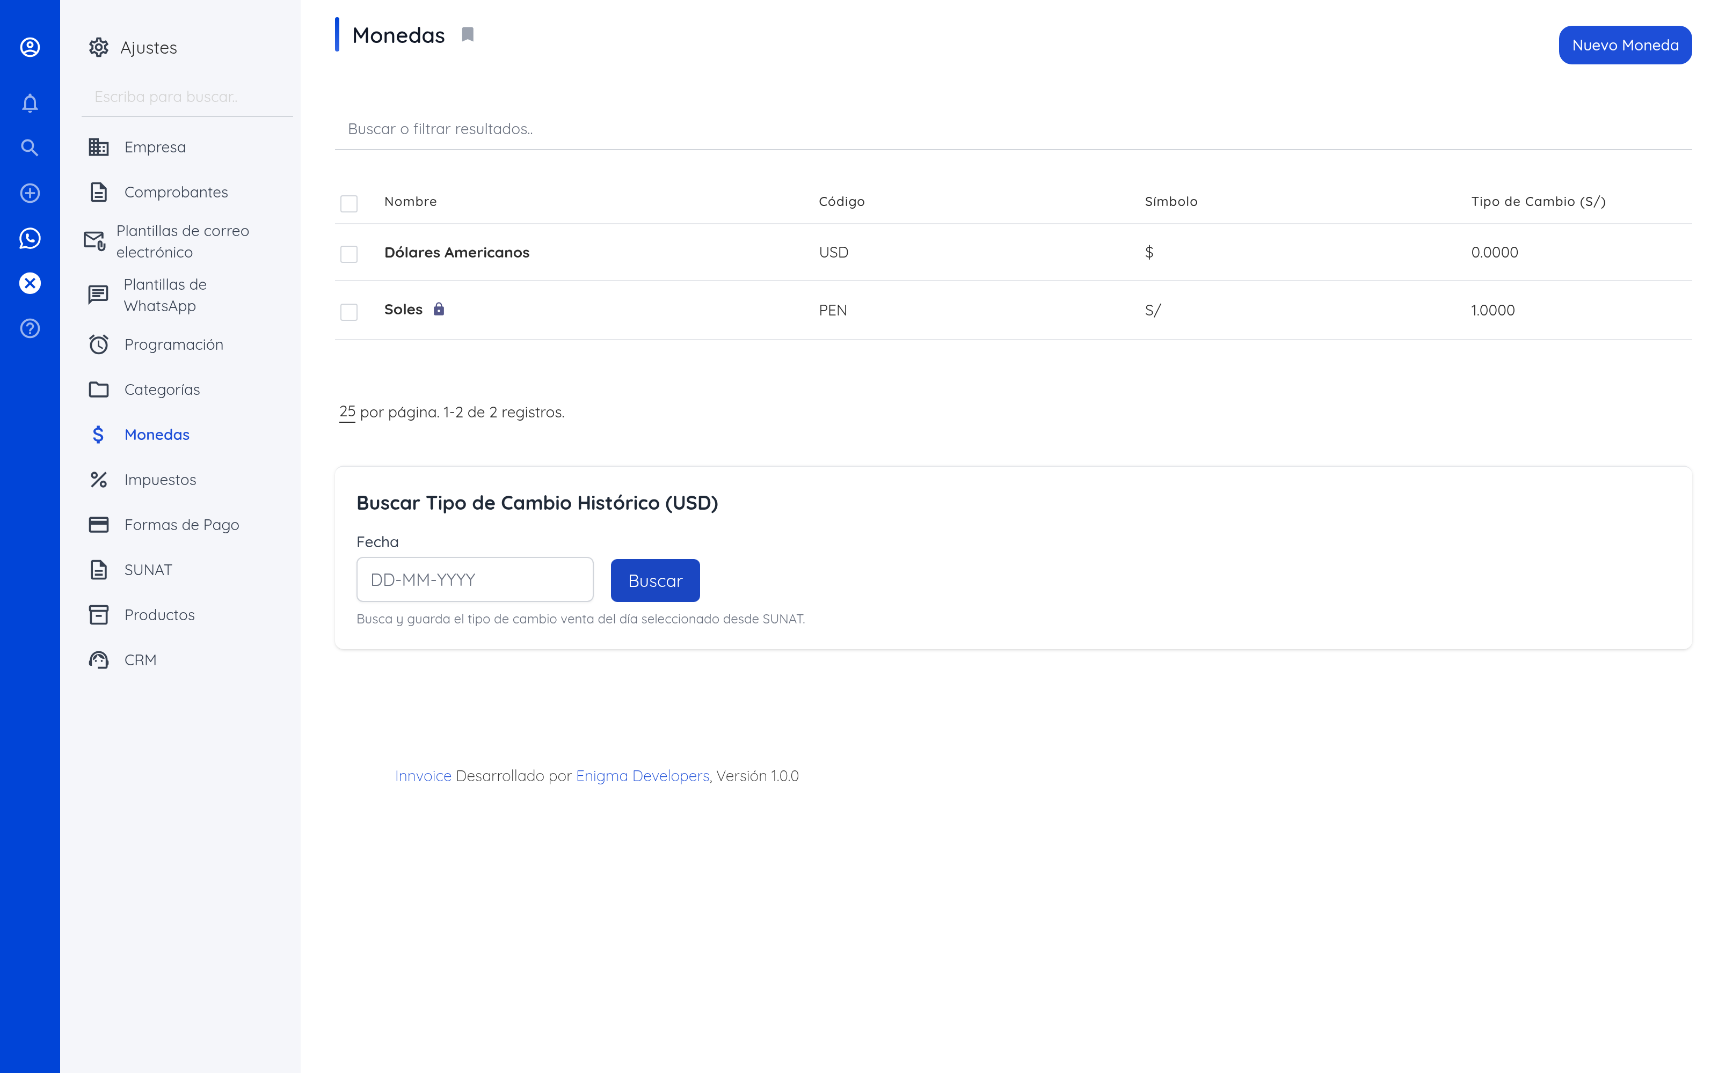Click the PEN code cell
Viewport: 1718px width, 1073px height.
(x=833, y=310)
